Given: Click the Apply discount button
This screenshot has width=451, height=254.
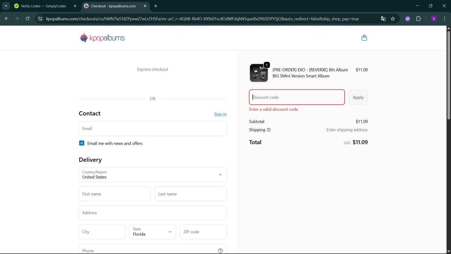Looking at the screenshot, I should point(358,97).
